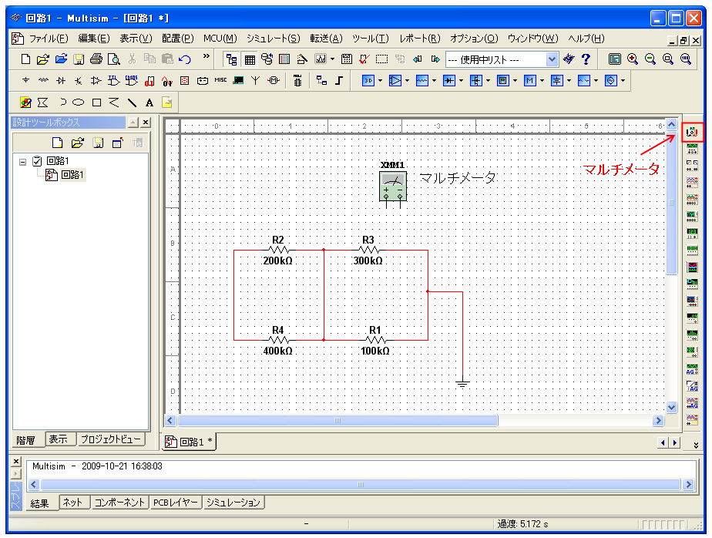The height and width of the screenshot is (538, 712).
Task: Toggle the design toolbox tree view button
Action: [231, 59]
